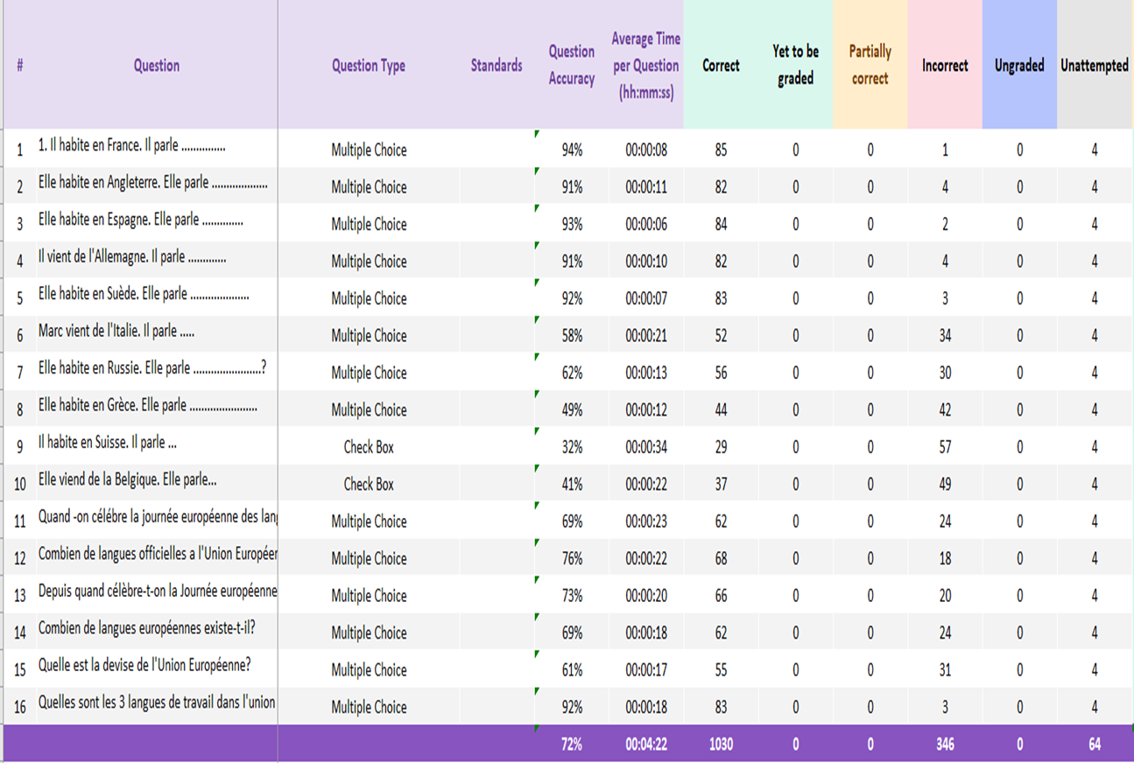Click the Correct column header
This screenshot has height=763, width=1134.
(721, 66)
